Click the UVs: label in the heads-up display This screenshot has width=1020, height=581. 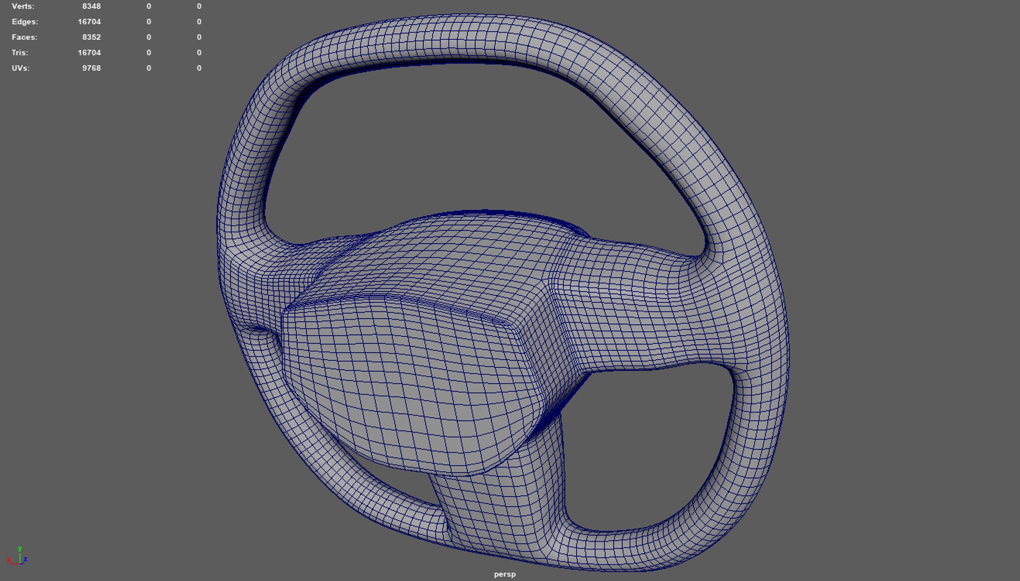[x=20, y=68]
